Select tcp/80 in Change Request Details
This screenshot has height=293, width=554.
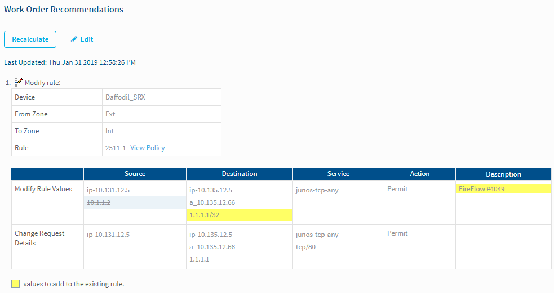pyautogui.click(x=305, y=247)
